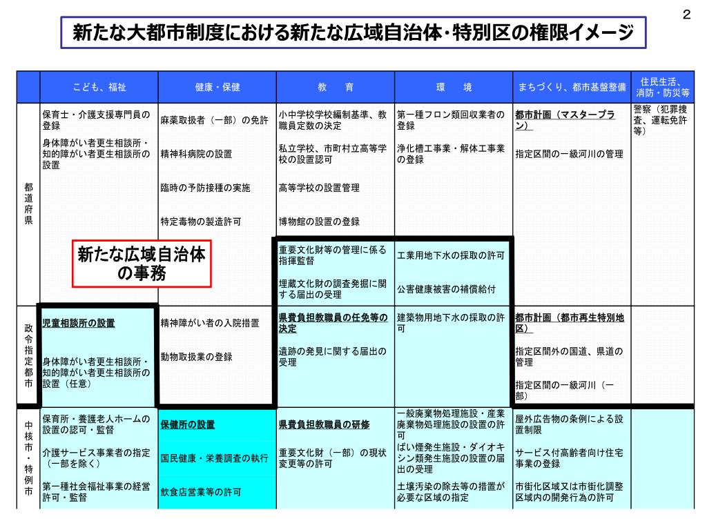The image size is (707, 530).
Task: Click 第一種フロン類回収業者の登録 text
Action: [x=451, y=120]
